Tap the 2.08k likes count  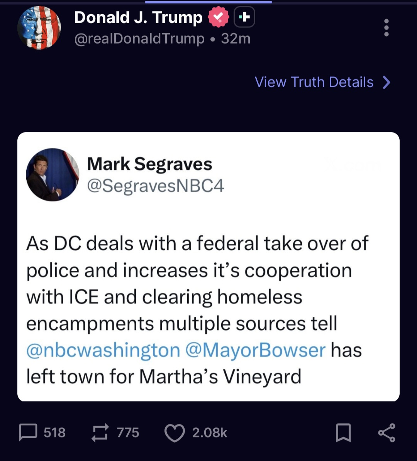point(210,432)
